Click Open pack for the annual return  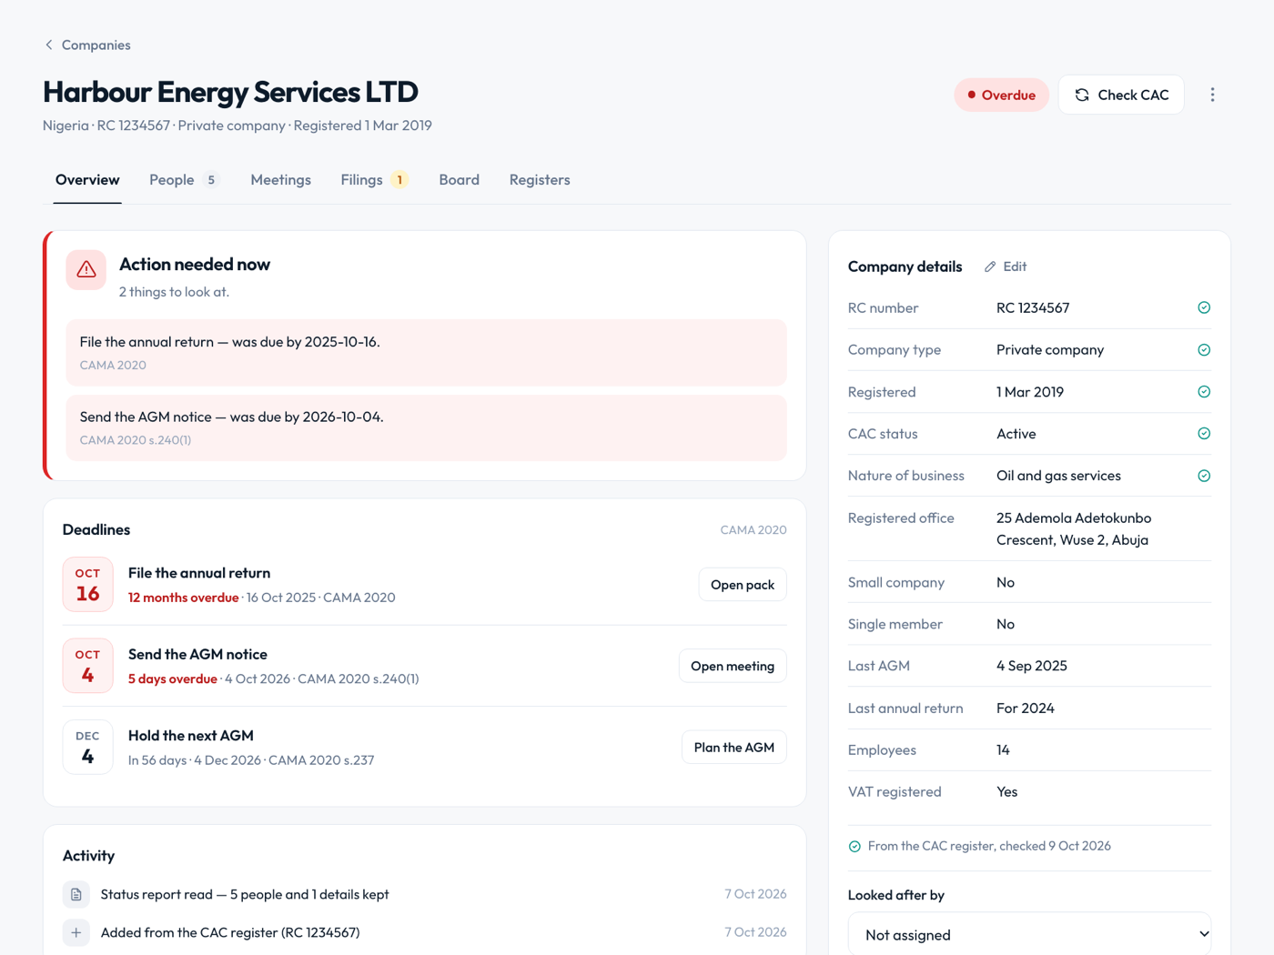[x=743, y=585]
